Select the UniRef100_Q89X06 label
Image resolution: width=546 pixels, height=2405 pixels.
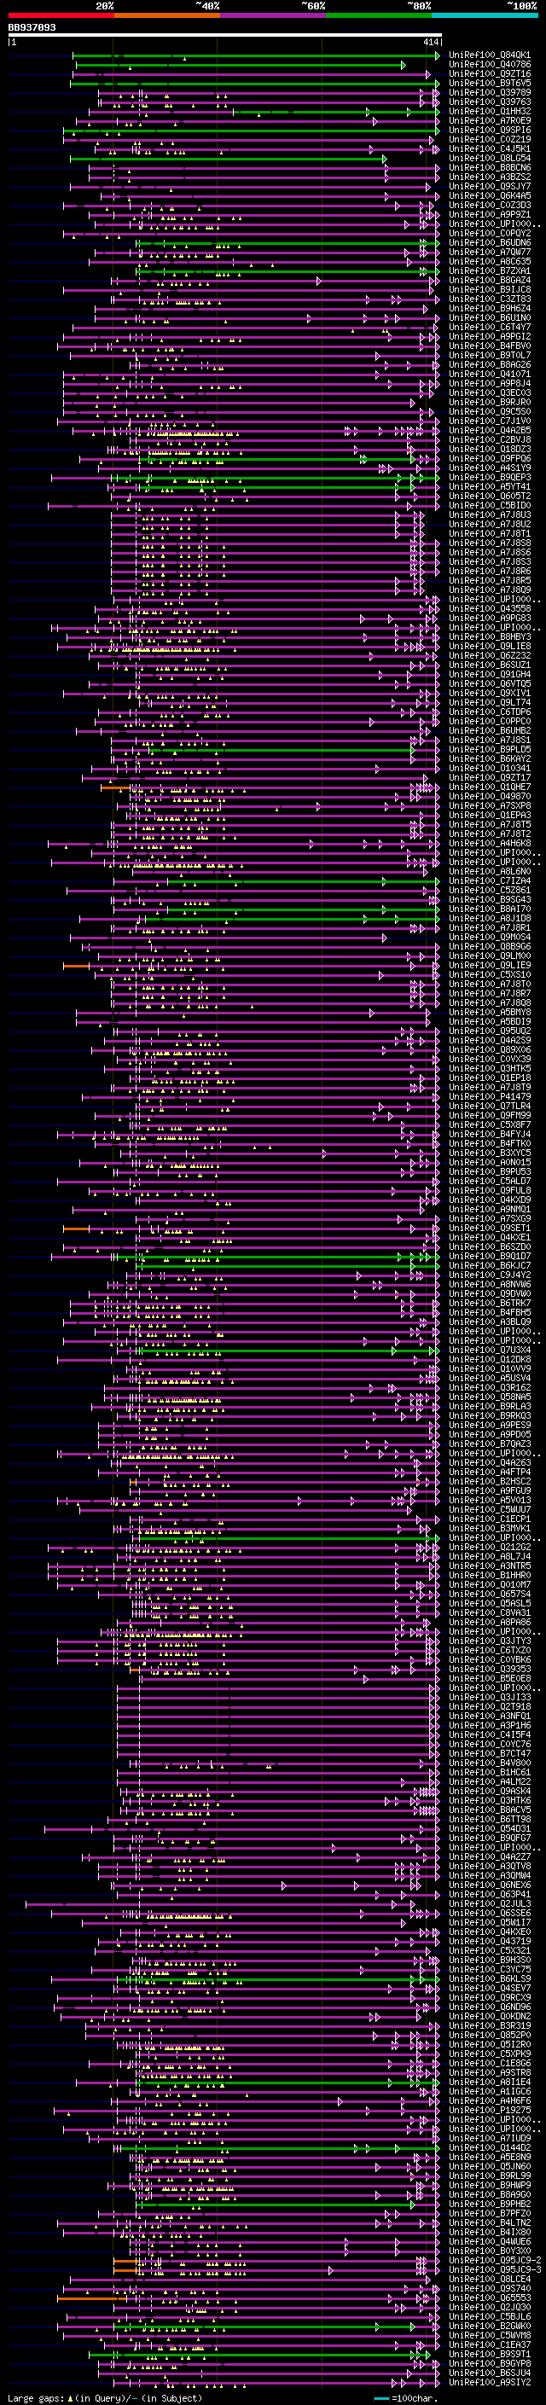coord(490,1050)
